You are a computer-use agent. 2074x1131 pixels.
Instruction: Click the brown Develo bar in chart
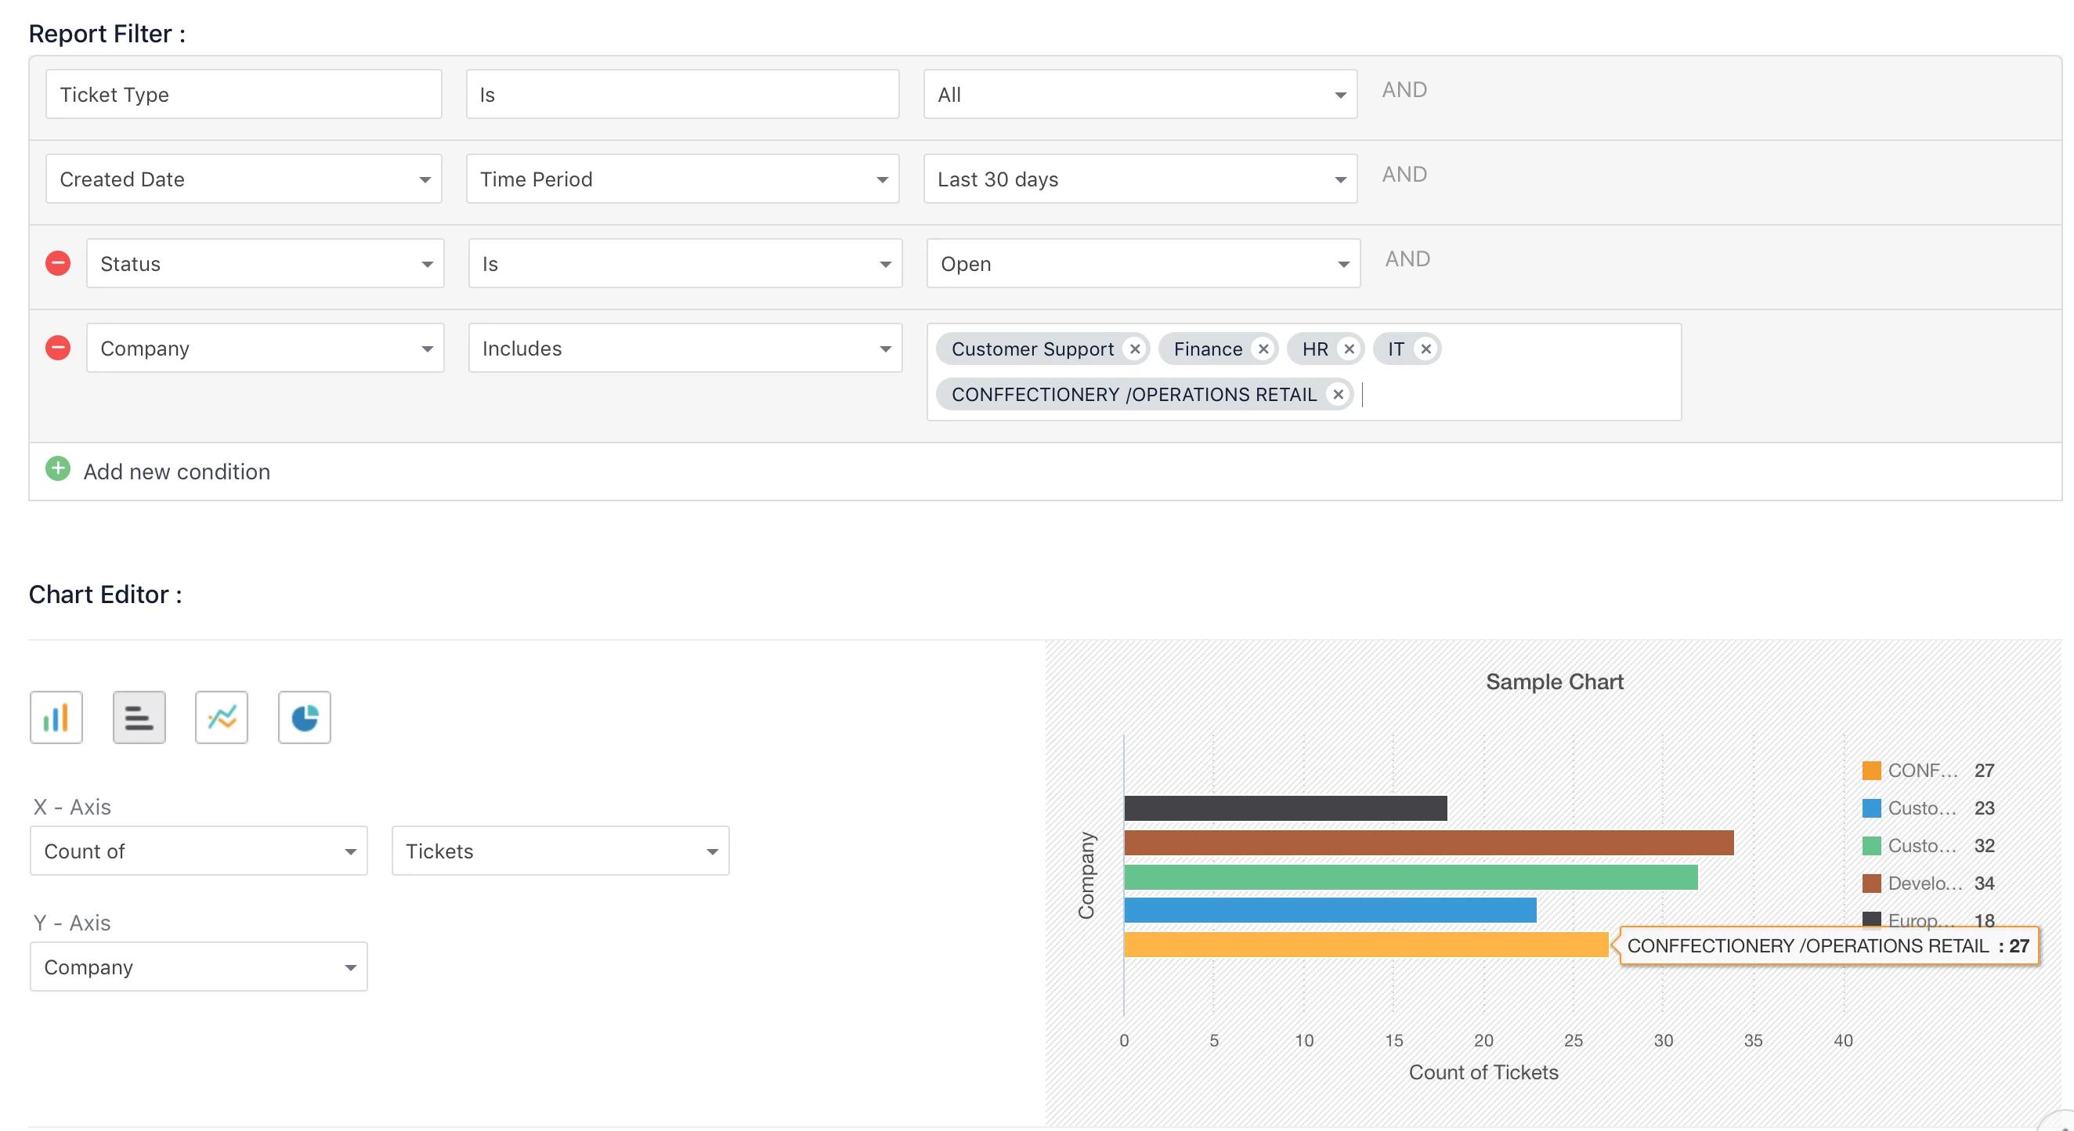click(x=1429, y=843)
